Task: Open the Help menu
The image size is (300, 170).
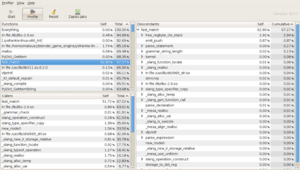Action: pos(31,3)
